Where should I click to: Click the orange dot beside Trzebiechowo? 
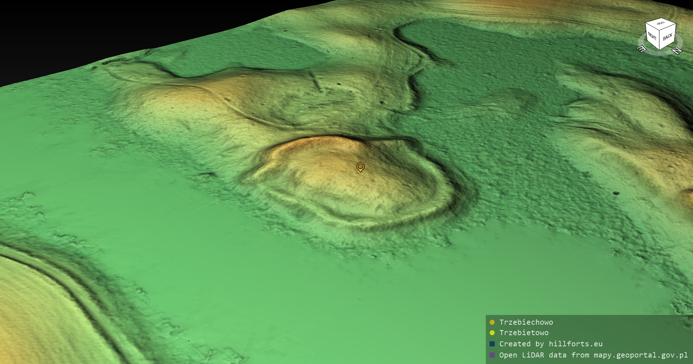(492, 322)
